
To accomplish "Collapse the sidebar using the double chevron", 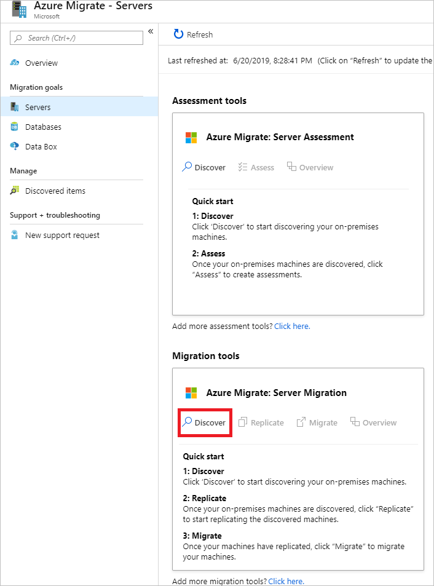I will [151, 31].
